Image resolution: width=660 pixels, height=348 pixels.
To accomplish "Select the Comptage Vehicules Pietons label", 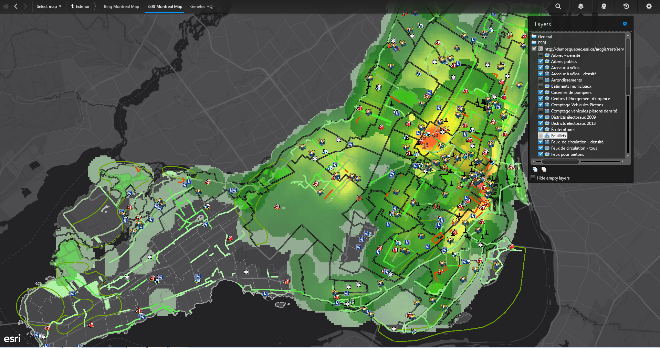I will point(577,105).
